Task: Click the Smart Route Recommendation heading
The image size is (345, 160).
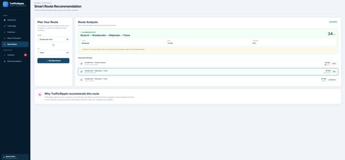Action: coord(58,6)
